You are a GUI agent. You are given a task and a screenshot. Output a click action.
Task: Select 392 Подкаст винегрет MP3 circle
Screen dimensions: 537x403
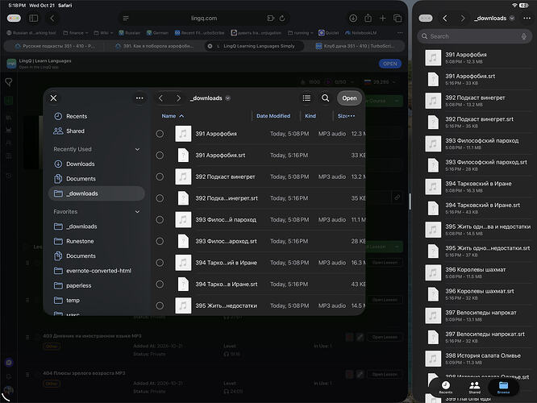[160, 177]
